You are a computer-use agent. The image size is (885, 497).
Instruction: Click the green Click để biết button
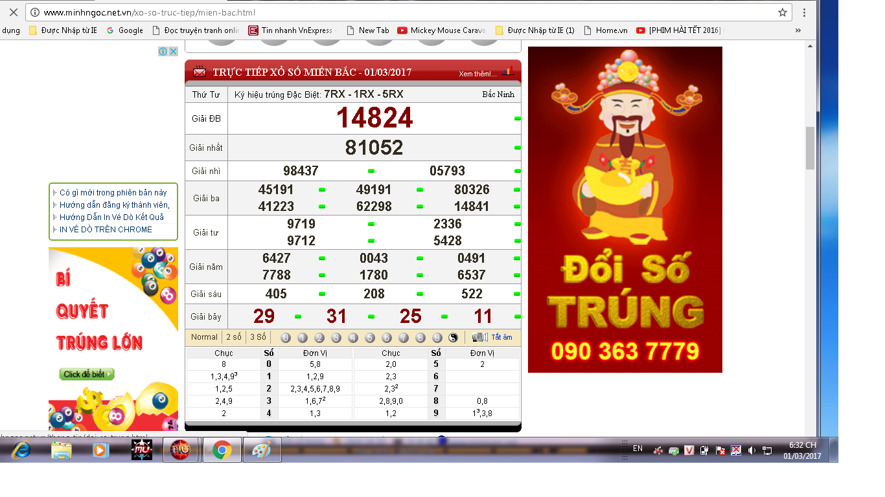(87, 374)
